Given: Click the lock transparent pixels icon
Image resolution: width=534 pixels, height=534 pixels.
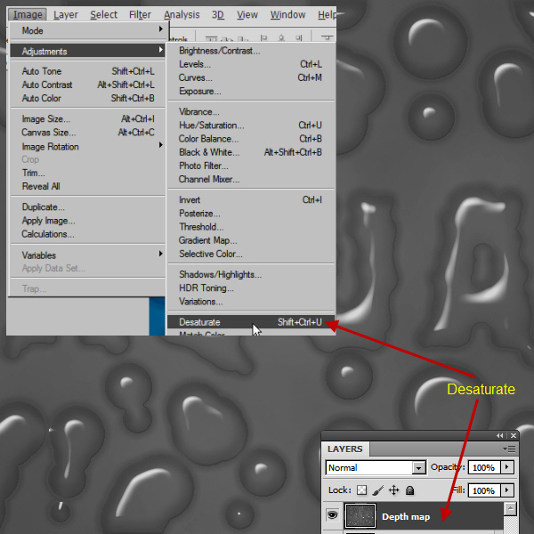Looking at the screenshot, I should 362,490.
